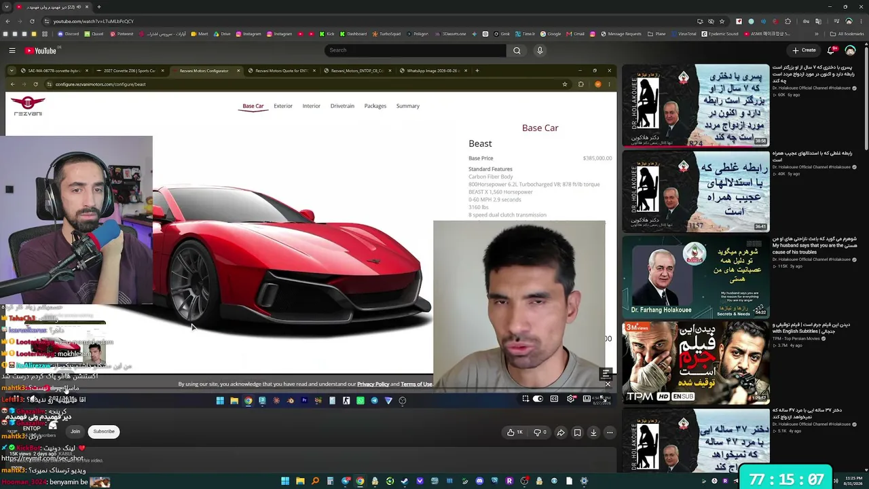Switch to Interior tab in Rezvani configurator
This screenshot has height=489, width=869.
[312, 106]
